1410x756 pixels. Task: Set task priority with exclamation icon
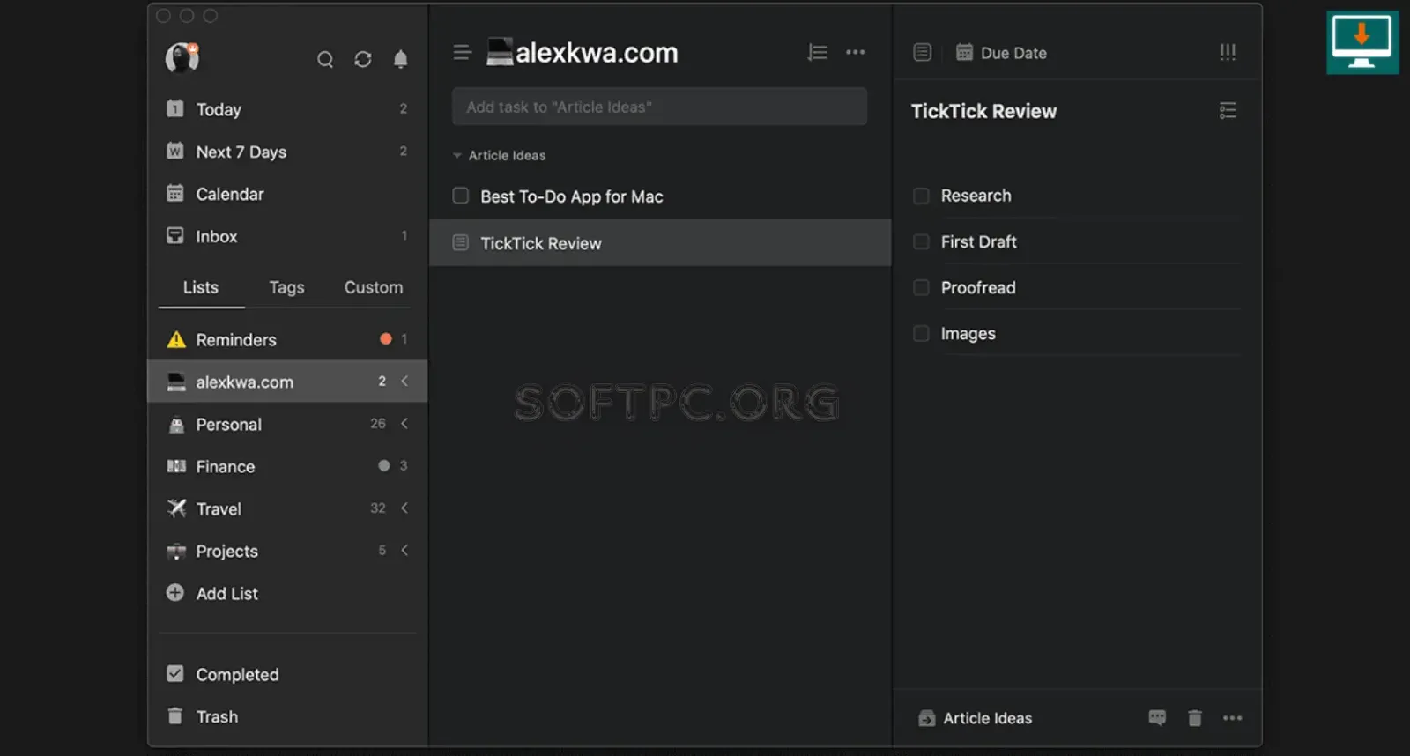[1228, 52]
